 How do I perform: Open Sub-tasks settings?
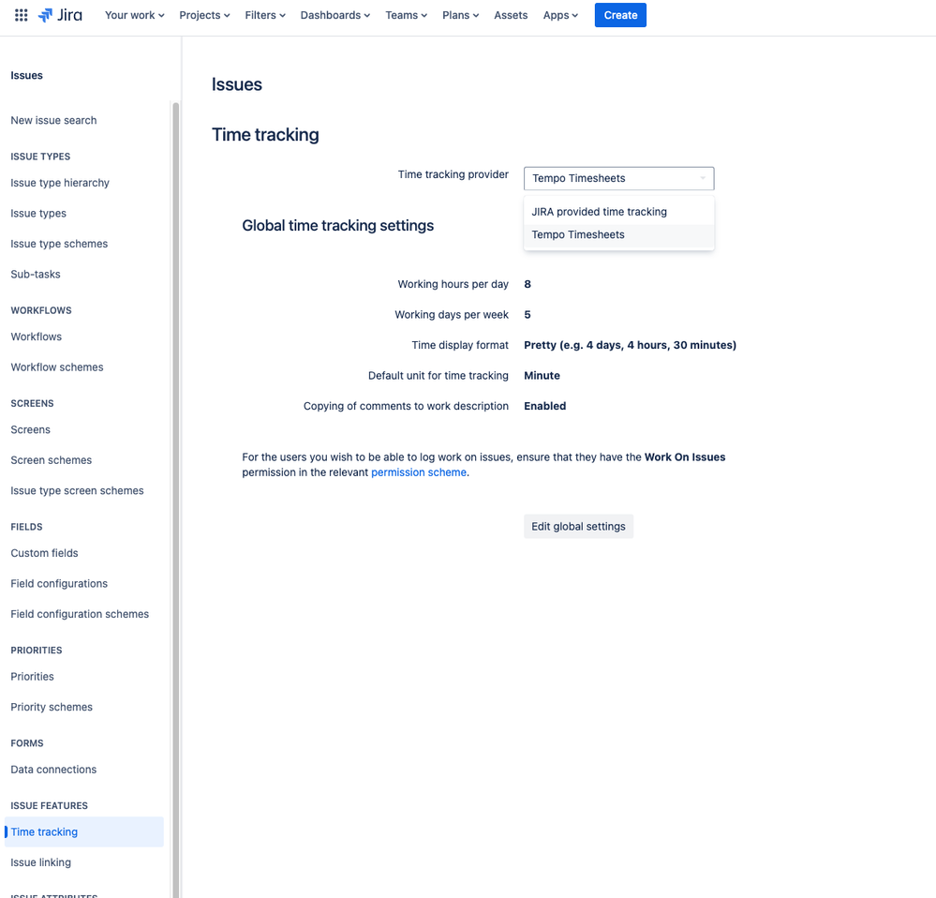coord(36,274)
